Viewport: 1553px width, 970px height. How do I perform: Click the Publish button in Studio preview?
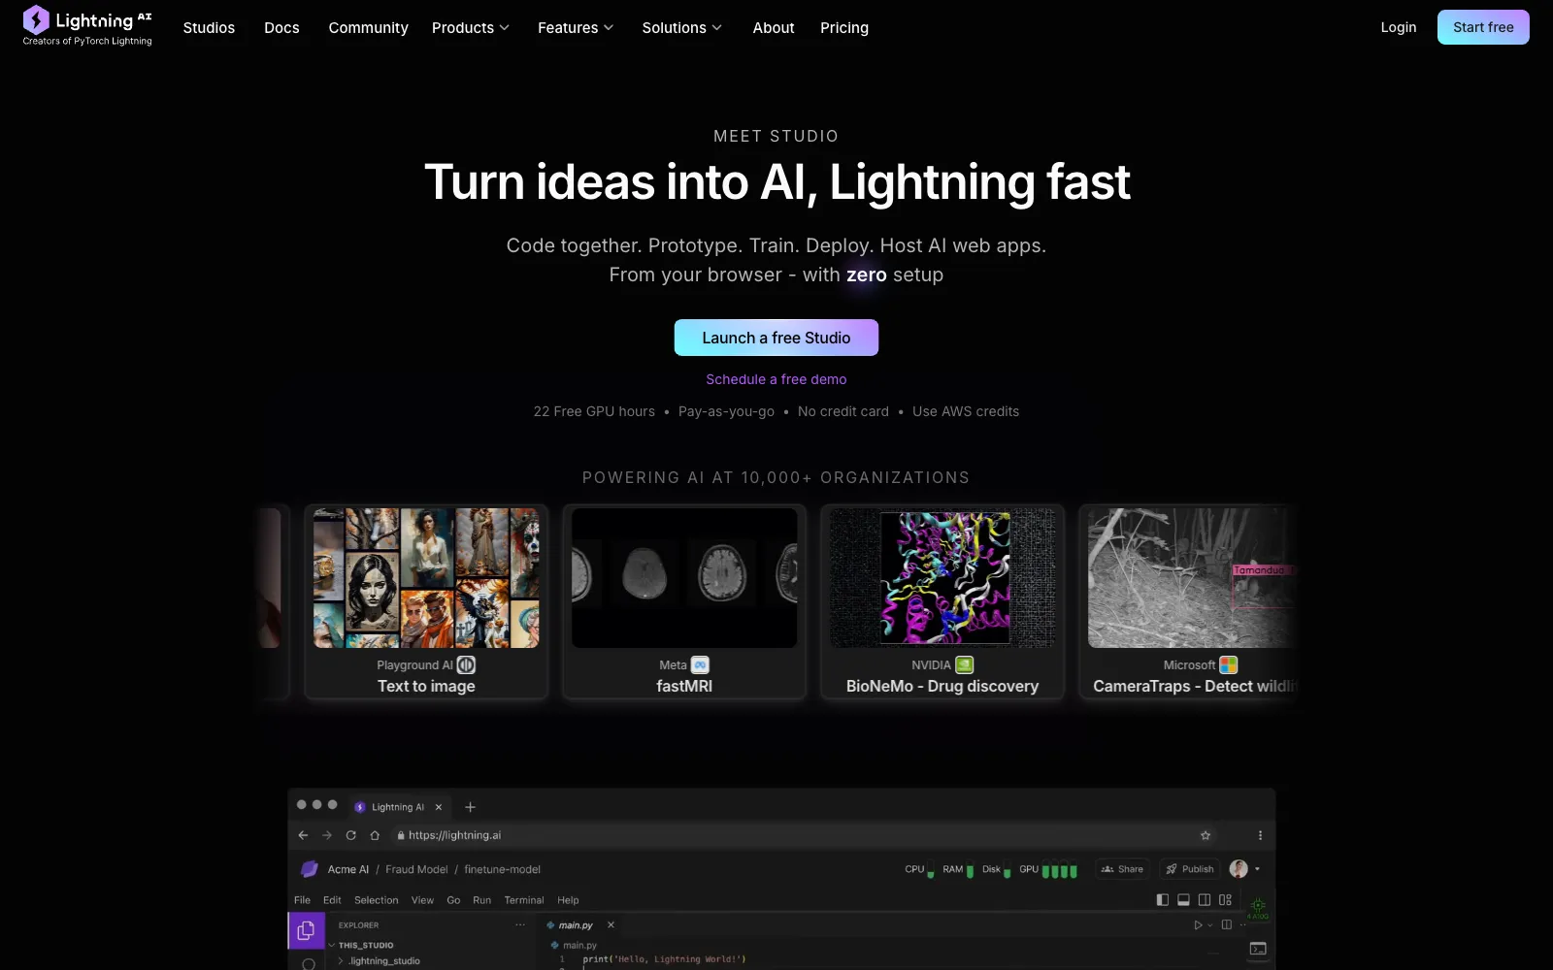pos(1189,869)
